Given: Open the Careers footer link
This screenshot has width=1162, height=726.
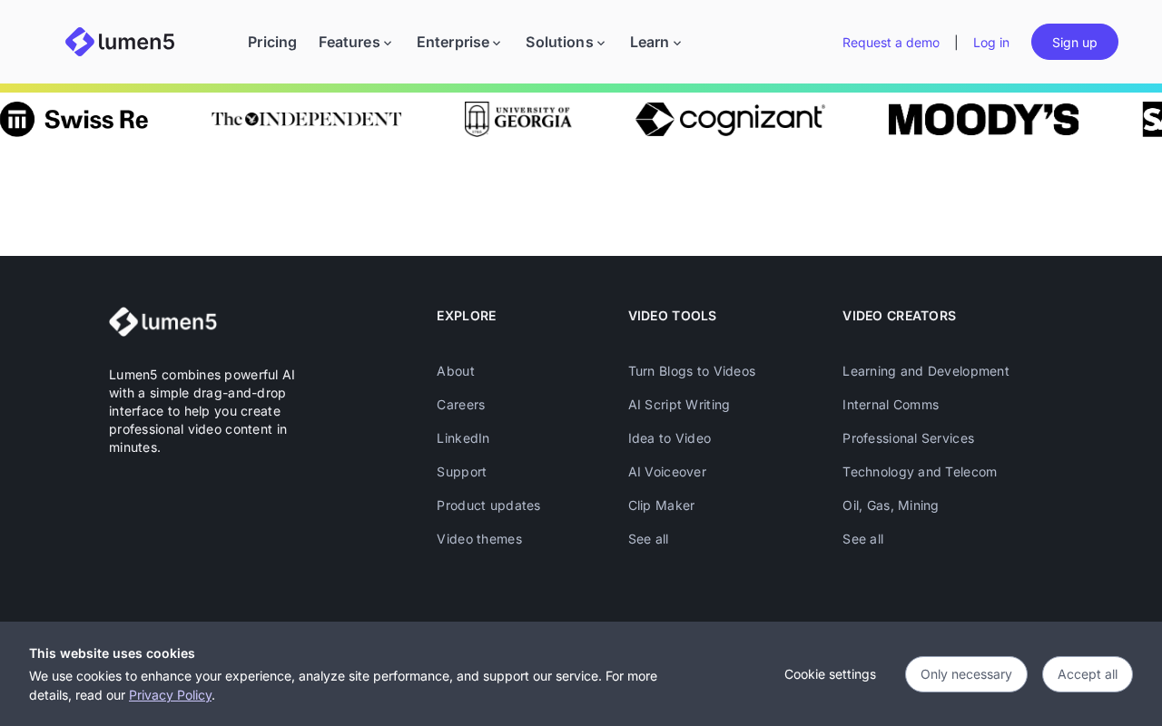Looking at the screenshot, I should pos(461,405).
